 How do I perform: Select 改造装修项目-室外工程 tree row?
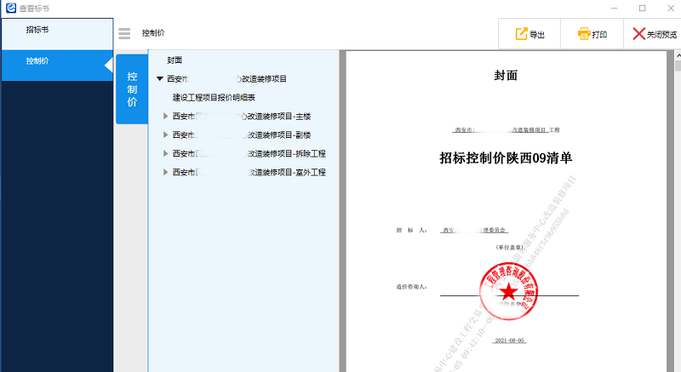(249, 172)
